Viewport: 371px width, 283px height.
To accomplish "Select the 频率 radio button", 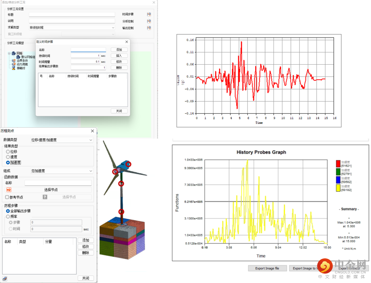I will pos(8,216).
